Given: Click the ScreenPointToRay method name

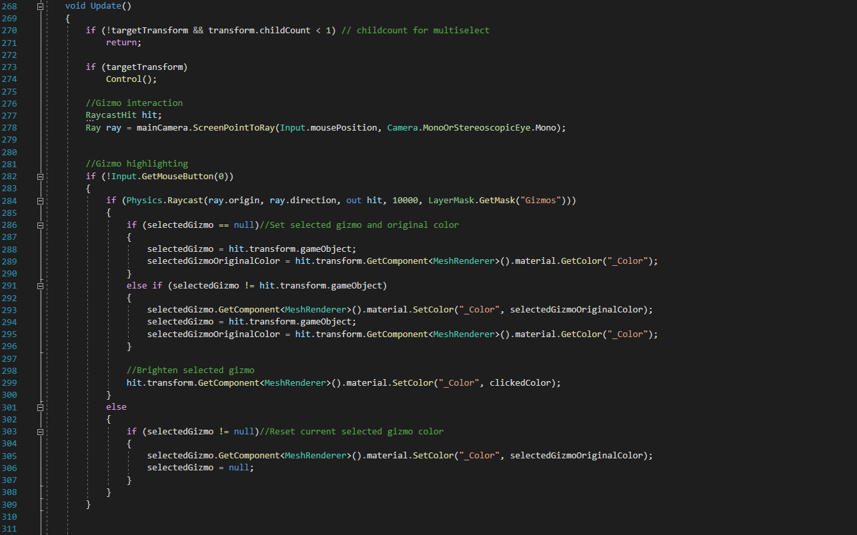Looking at the screenshot, I should click(233, 127).
